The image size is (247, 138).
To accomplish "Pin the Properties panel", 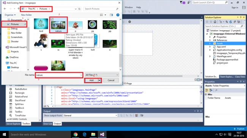I will (241, 82).
